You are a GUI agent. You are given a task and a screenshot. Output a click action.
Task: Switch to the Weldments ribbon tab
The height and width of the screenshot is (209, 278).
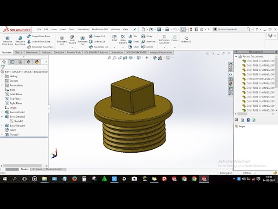click(x=32, y=52)
